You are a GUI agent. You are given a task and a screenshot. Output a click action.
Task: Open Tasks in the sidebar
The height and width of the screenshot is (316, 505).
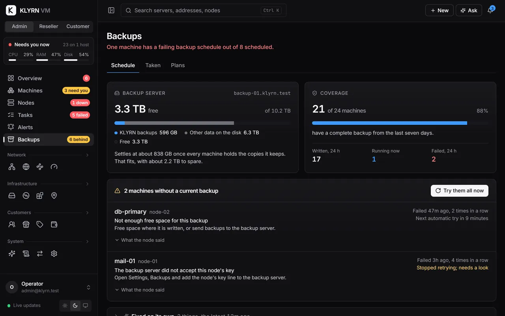click(x=49, y=115)
